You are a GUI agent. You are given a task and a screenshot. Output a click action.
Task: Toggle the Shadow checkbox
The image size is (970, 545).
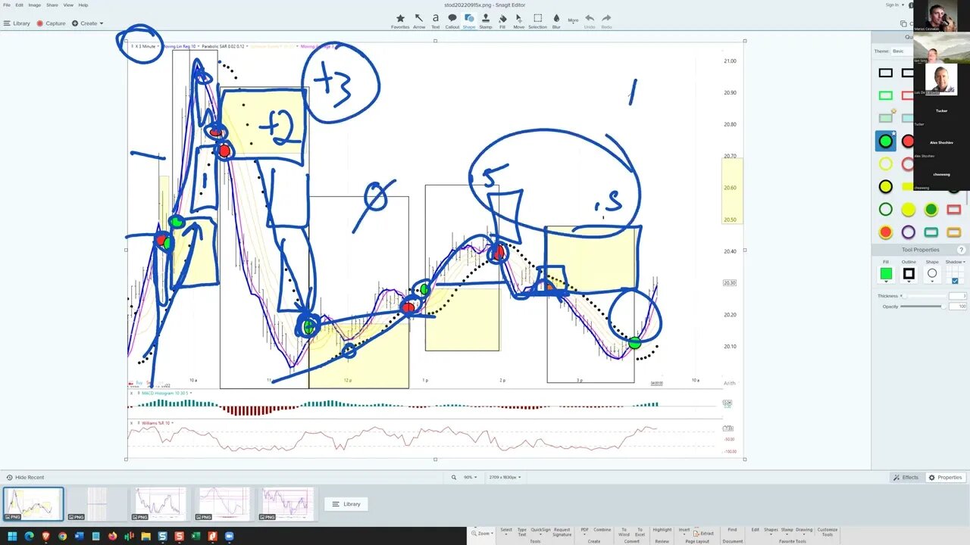coord(955,281)
